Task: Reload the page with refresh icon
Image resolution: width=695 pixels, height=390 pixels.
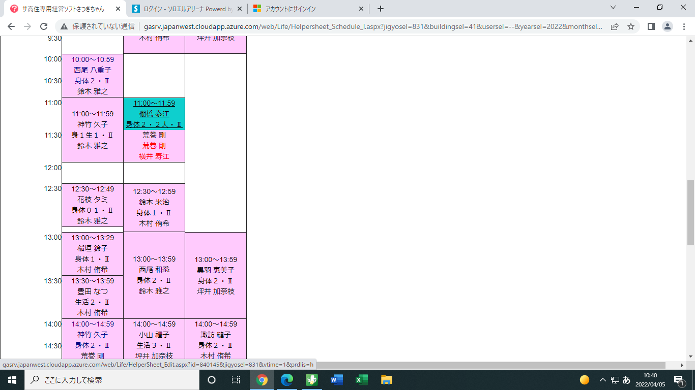Action: tap(44, 26)
